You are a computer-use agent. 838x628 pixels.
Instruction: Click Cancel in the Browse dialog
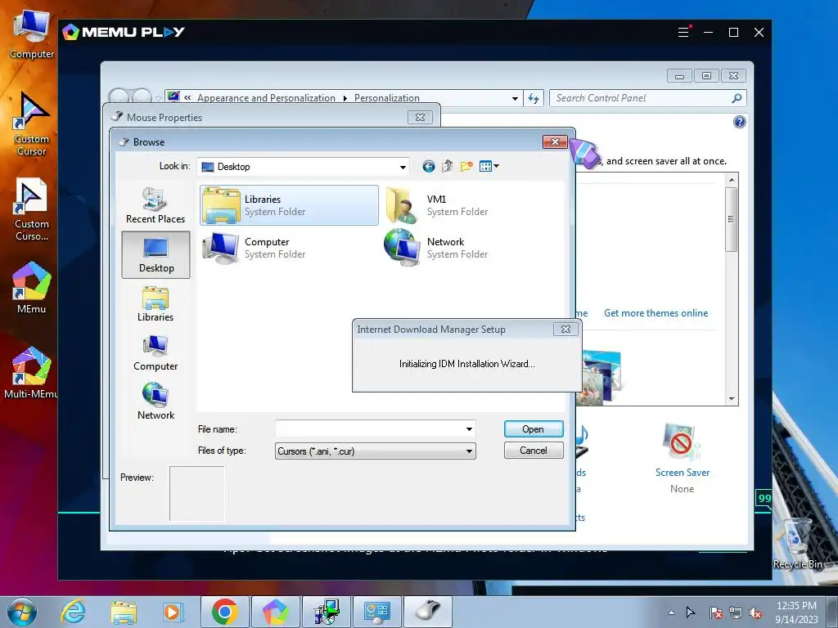(534, 451)
